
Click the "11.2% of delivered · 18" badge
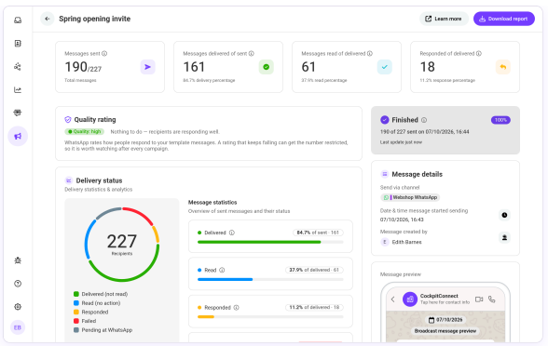tap(314, 308)
